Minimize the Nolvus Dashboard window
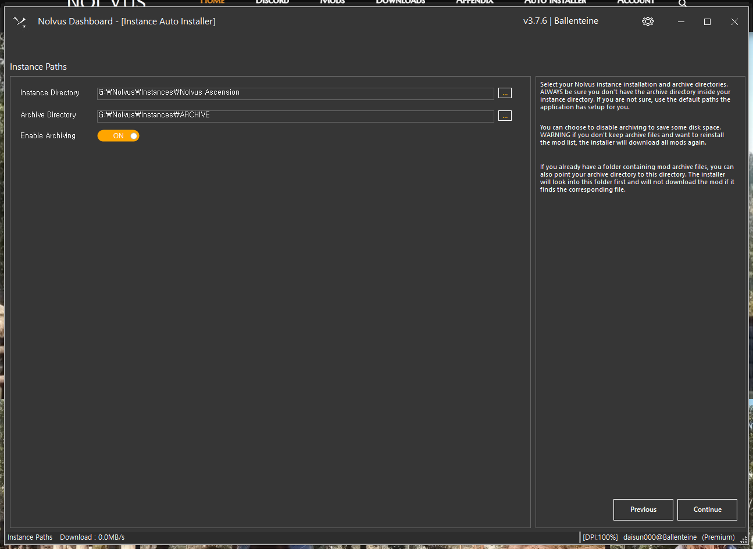 coord(681,21)
